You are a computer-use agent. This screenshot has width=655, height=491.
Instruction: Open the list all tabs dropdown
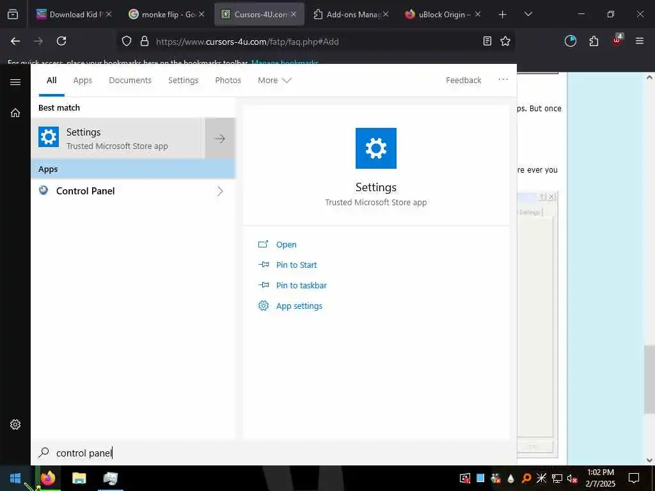coord(528,14)
